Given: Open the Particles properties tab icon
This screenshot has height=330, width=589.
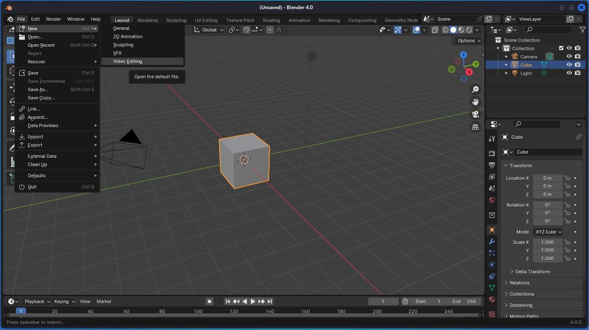Looking at the screenshot, I should 492,253.
